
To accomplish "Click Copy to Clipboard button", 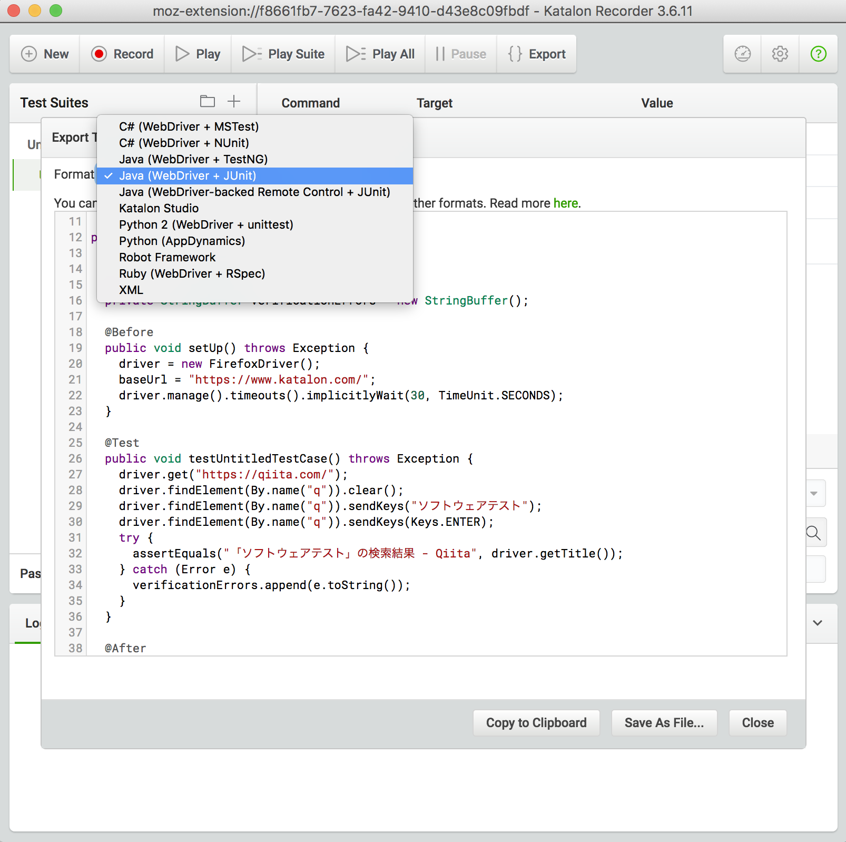I will 536,722.
